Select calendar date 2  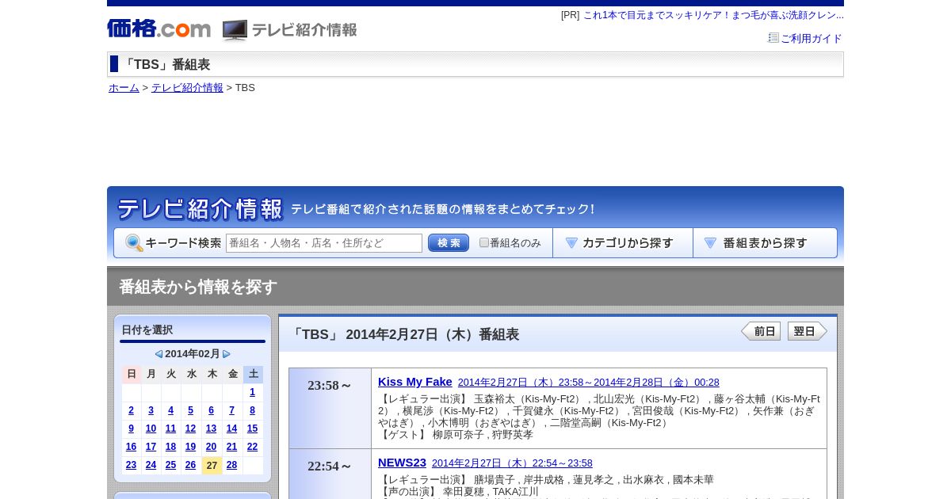131,410
